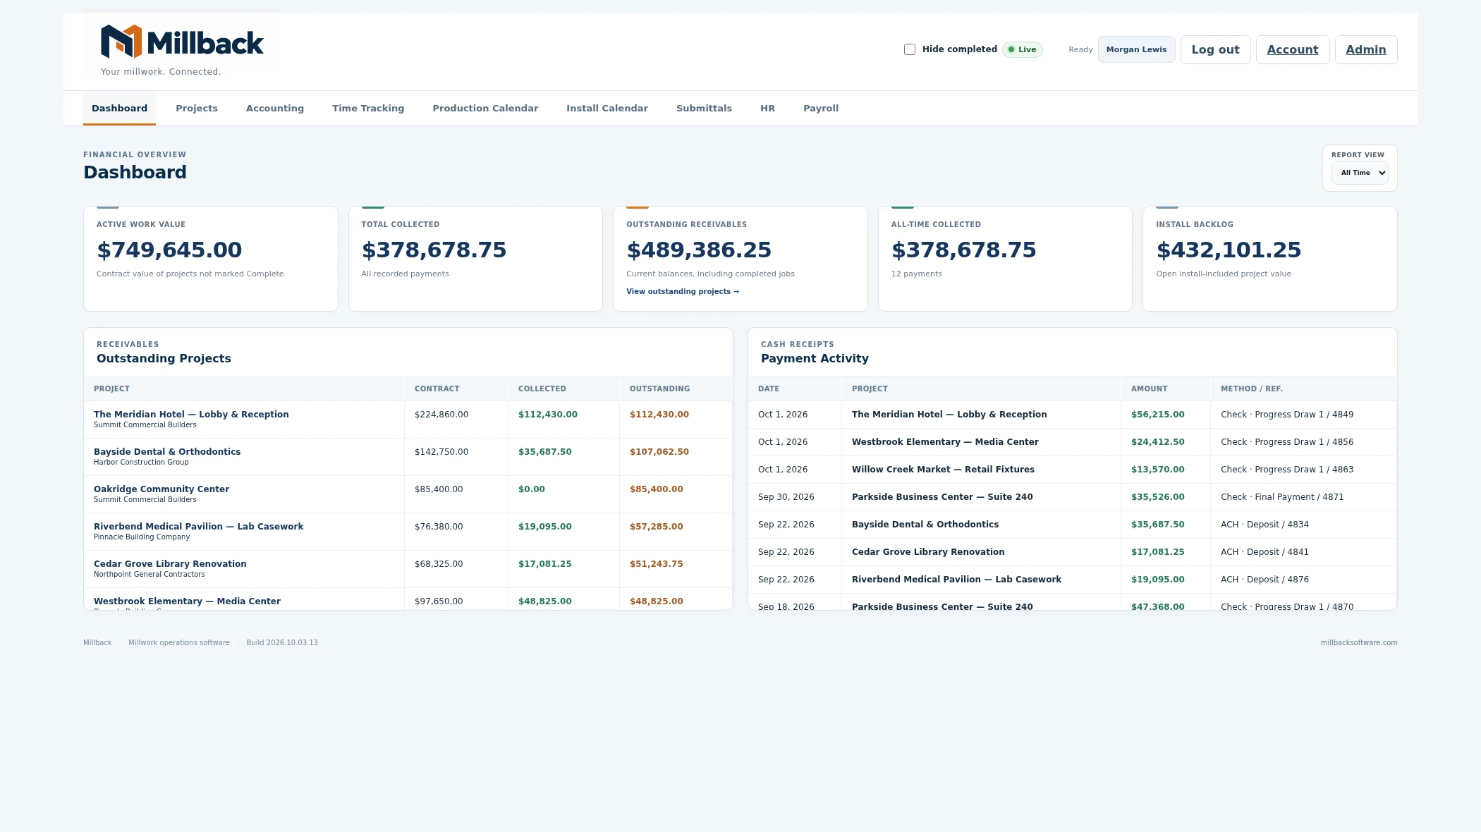Screen dimensions: 1481x832
Task: Click Harbor Construction Group client name
Action: click(141, 462)
